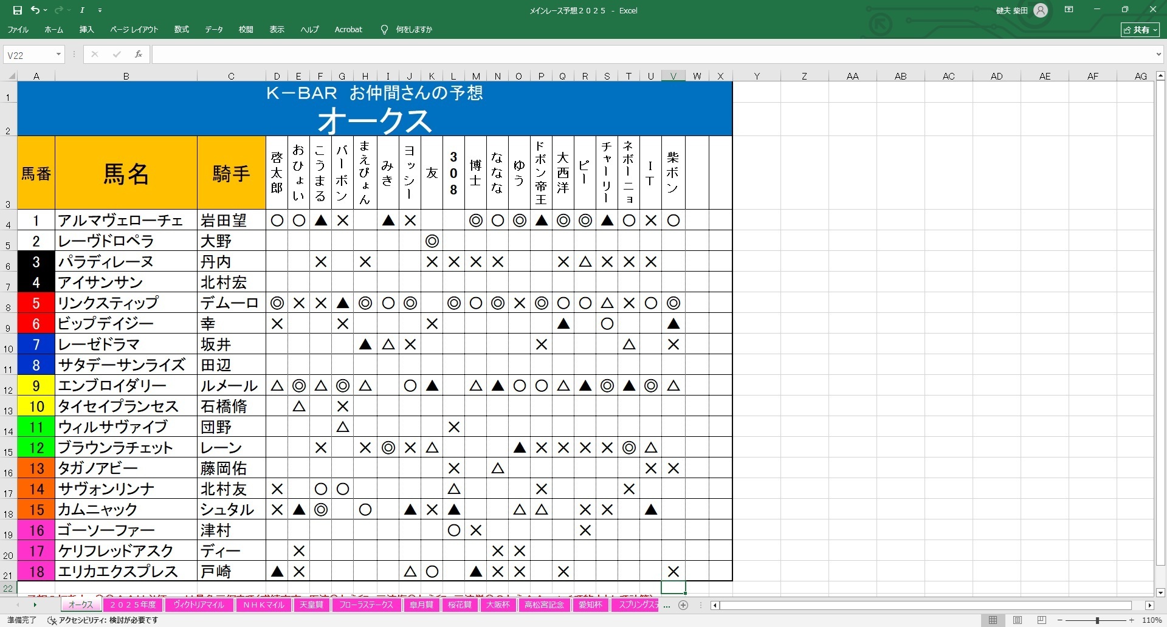Screen dimensions: 1167x627
Task: Open the 挿入 ribbon tab
Action: (86, 29)
